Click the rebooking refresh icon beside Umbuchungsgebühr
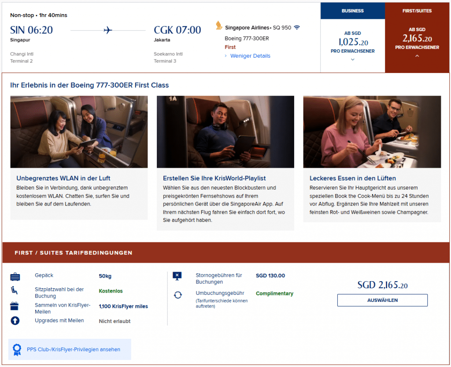 [x=177, y=295]
